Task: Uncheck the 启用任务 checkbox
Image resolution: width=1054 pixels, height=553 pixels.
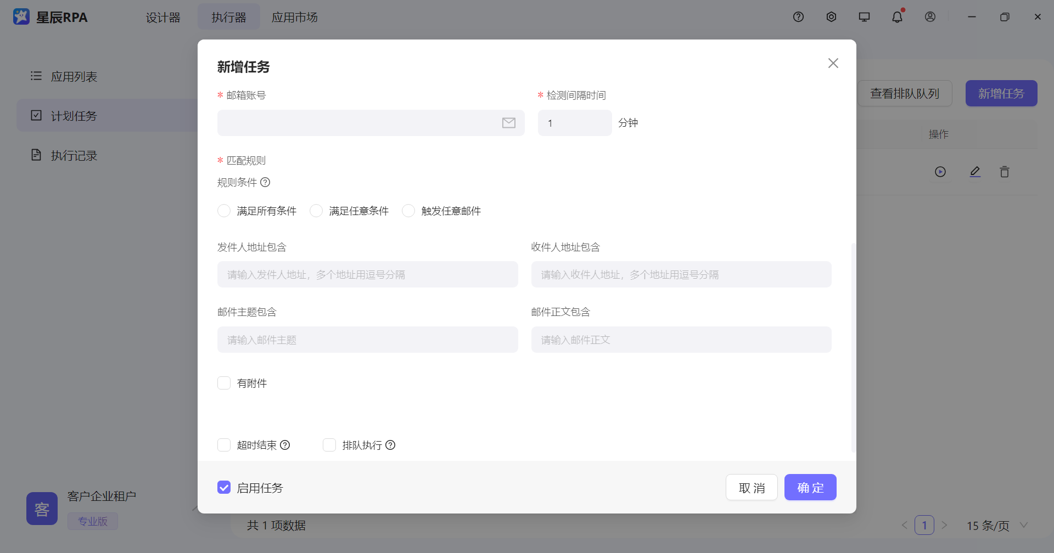Action: (224, 487)
